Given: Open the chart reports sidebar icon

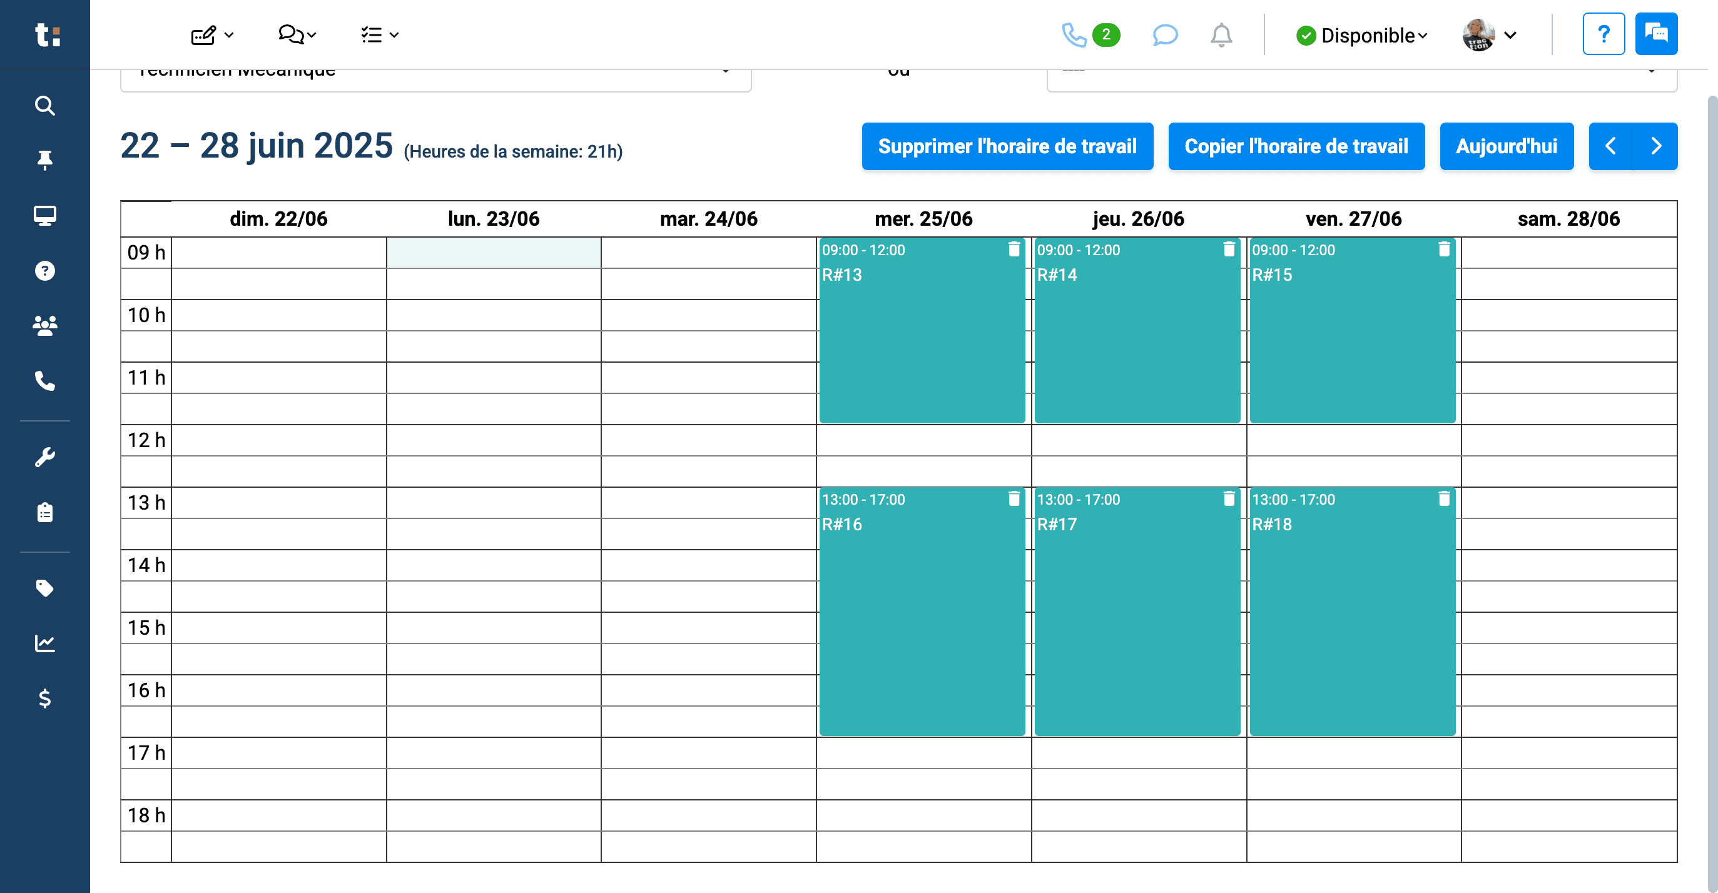Looking at the screenshot, I should click(44, 643).
